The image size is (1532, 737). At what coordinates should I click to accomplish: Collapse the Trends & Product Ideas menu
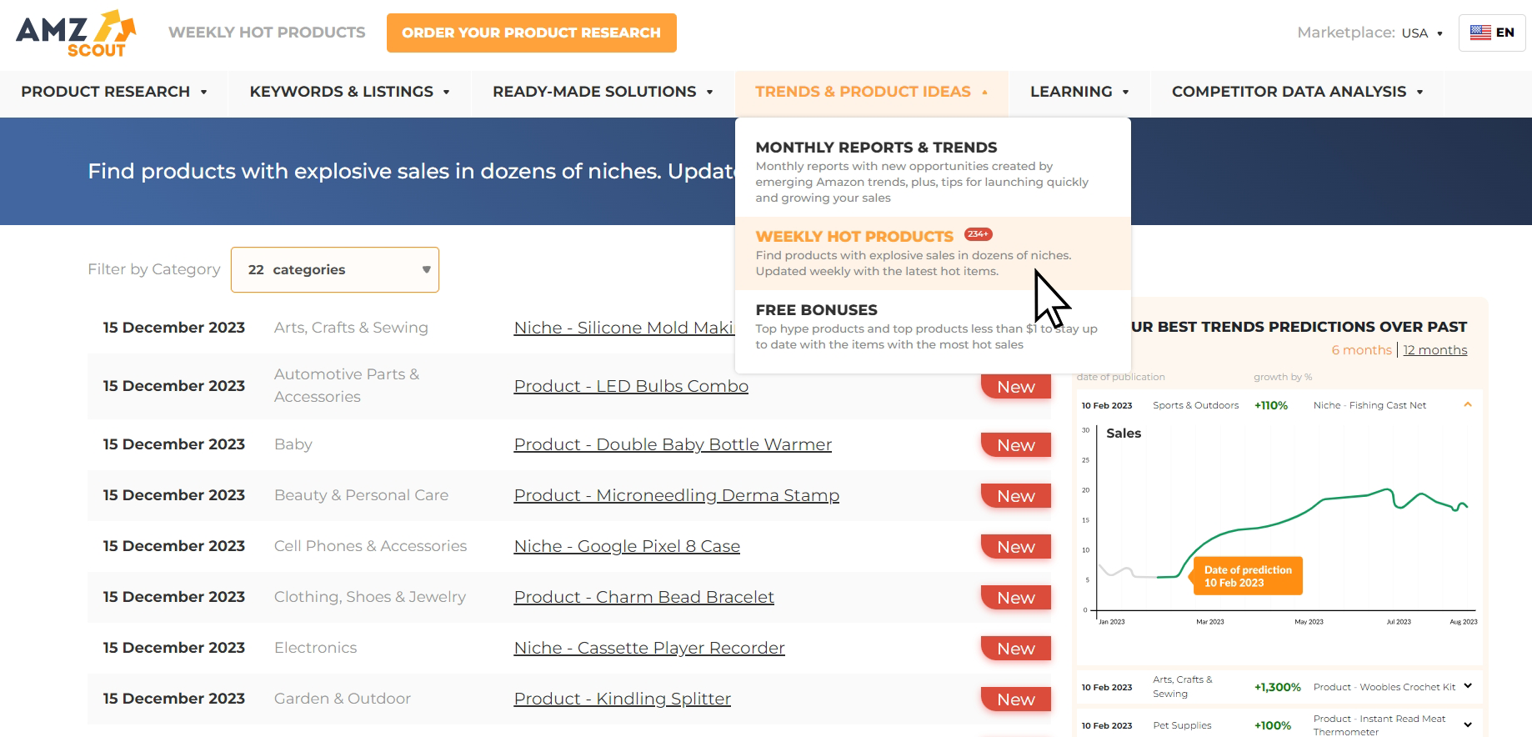(871, 92)
